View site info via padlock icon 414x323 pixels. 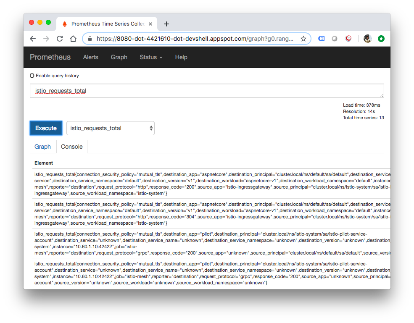(90, 39)
